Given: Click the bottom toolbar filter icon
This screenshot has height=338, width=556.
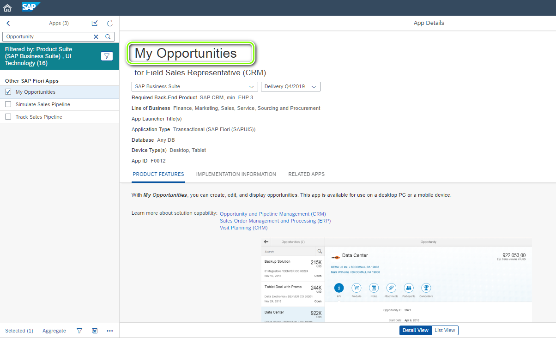Looking at the screenshot, I should click(x=79, y=331).
